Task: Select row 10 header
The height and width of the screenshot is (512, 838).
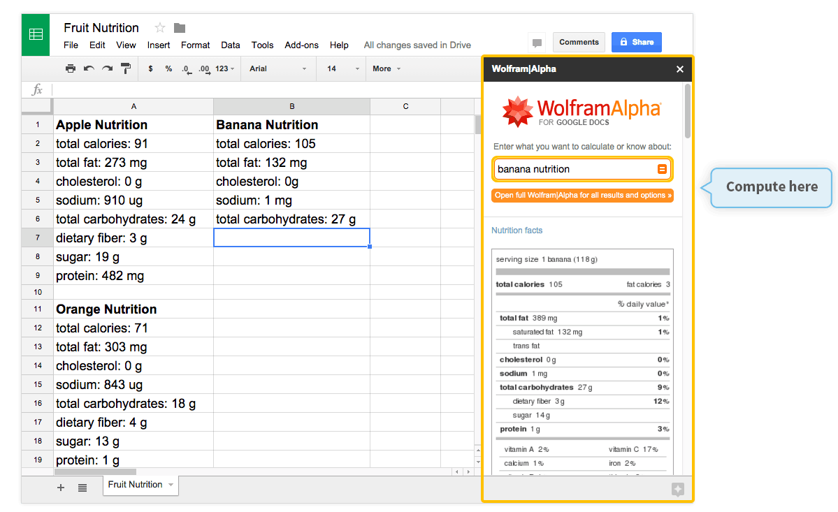Action: pos(38,292)
